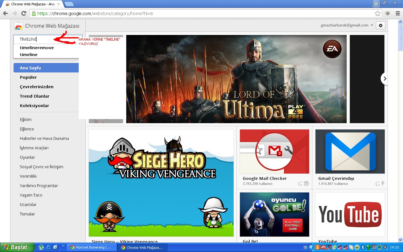Bookmark this page with the star icon
The height and width of the screenshot is (252, 403).
(x=377, y=13)
